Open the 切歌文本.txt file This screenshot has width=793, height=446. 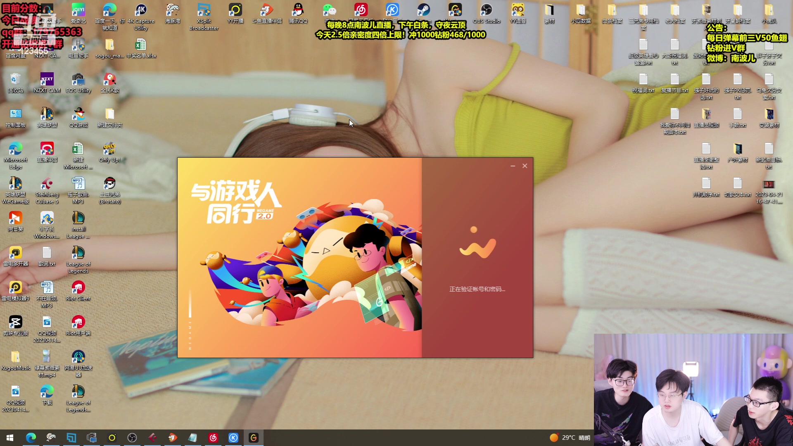[x=738, y=187]
